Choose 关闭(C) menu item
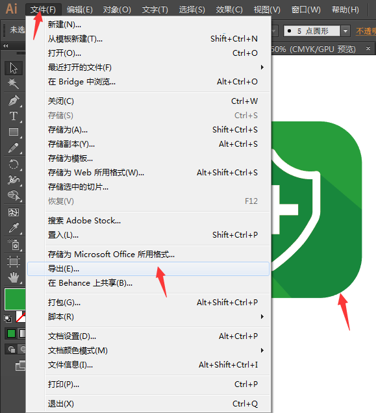376x413 pixels. pyautogui.click(x=148, y=101)
